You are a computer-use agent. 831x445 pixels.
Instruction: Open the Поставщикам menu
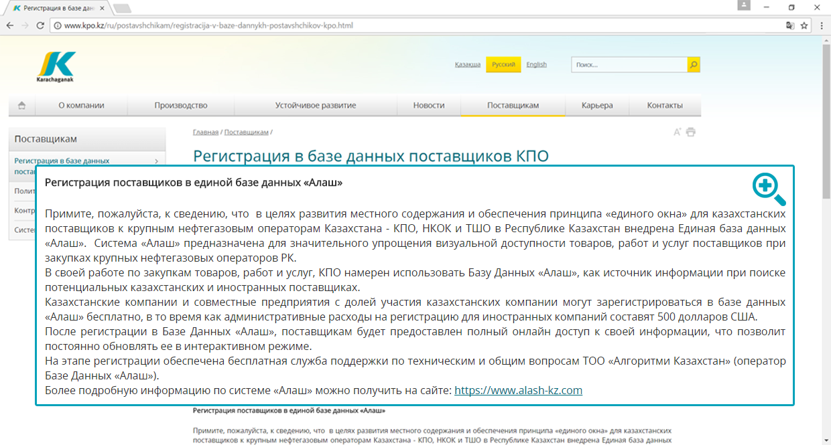(513, 106)
